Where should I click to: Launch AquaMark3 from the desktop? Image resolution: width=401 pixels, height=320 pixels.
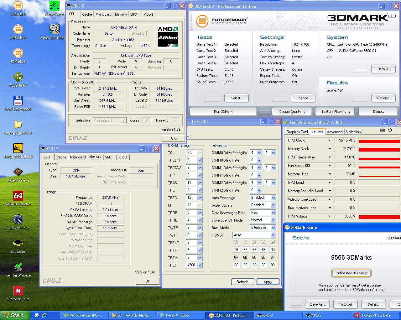18,80
